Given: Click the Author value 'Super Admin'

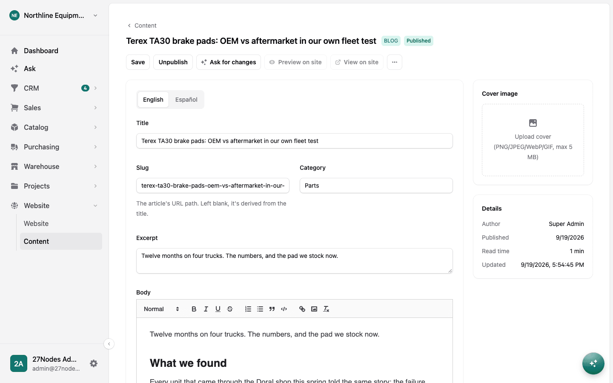Looking at the screenshot, I should (566, 224).
